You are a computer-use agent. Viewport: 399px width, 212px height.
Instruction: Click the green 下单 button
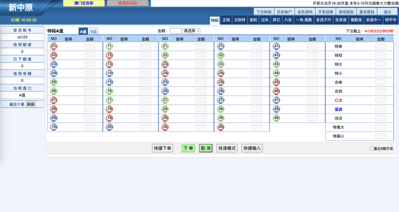point(188,148)
